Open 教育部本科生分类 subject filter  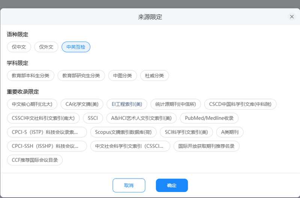pyautogui.click(x=30, y=75)
